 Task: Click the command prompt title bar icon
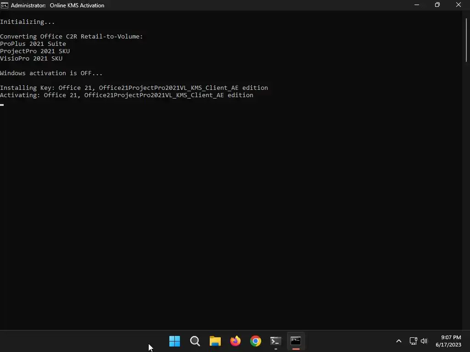pyautogui.click(x=5, y=5)
